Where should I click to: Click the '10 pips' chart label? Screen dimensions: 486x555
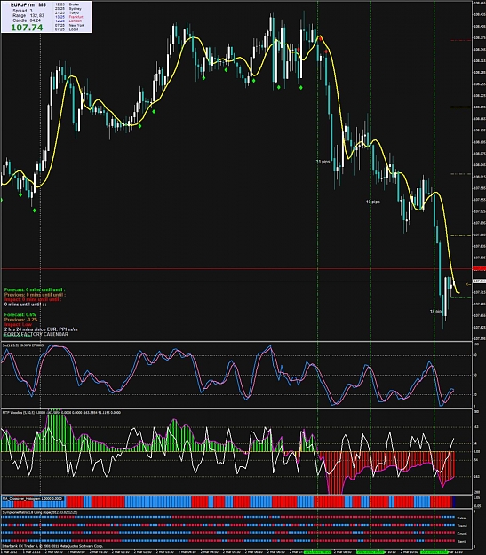pyautogui.click(x=373, y=202)
